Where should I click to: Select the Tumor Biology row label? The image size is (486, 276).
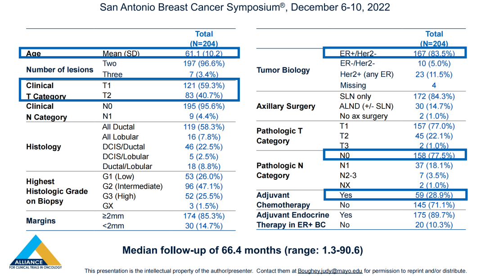[x=283, y=70]
